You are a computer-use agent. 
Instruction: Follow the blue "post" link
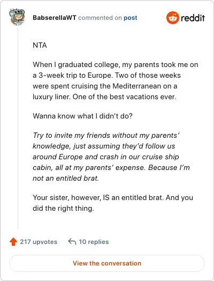click(x=131, y=18)
